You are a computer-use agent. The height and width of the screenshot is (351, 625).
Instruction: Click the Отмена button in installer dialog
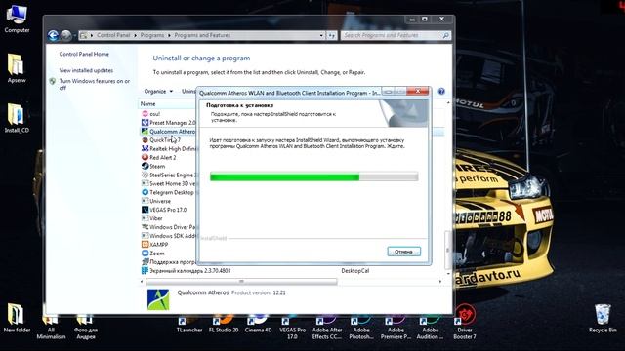pos(403,252)
